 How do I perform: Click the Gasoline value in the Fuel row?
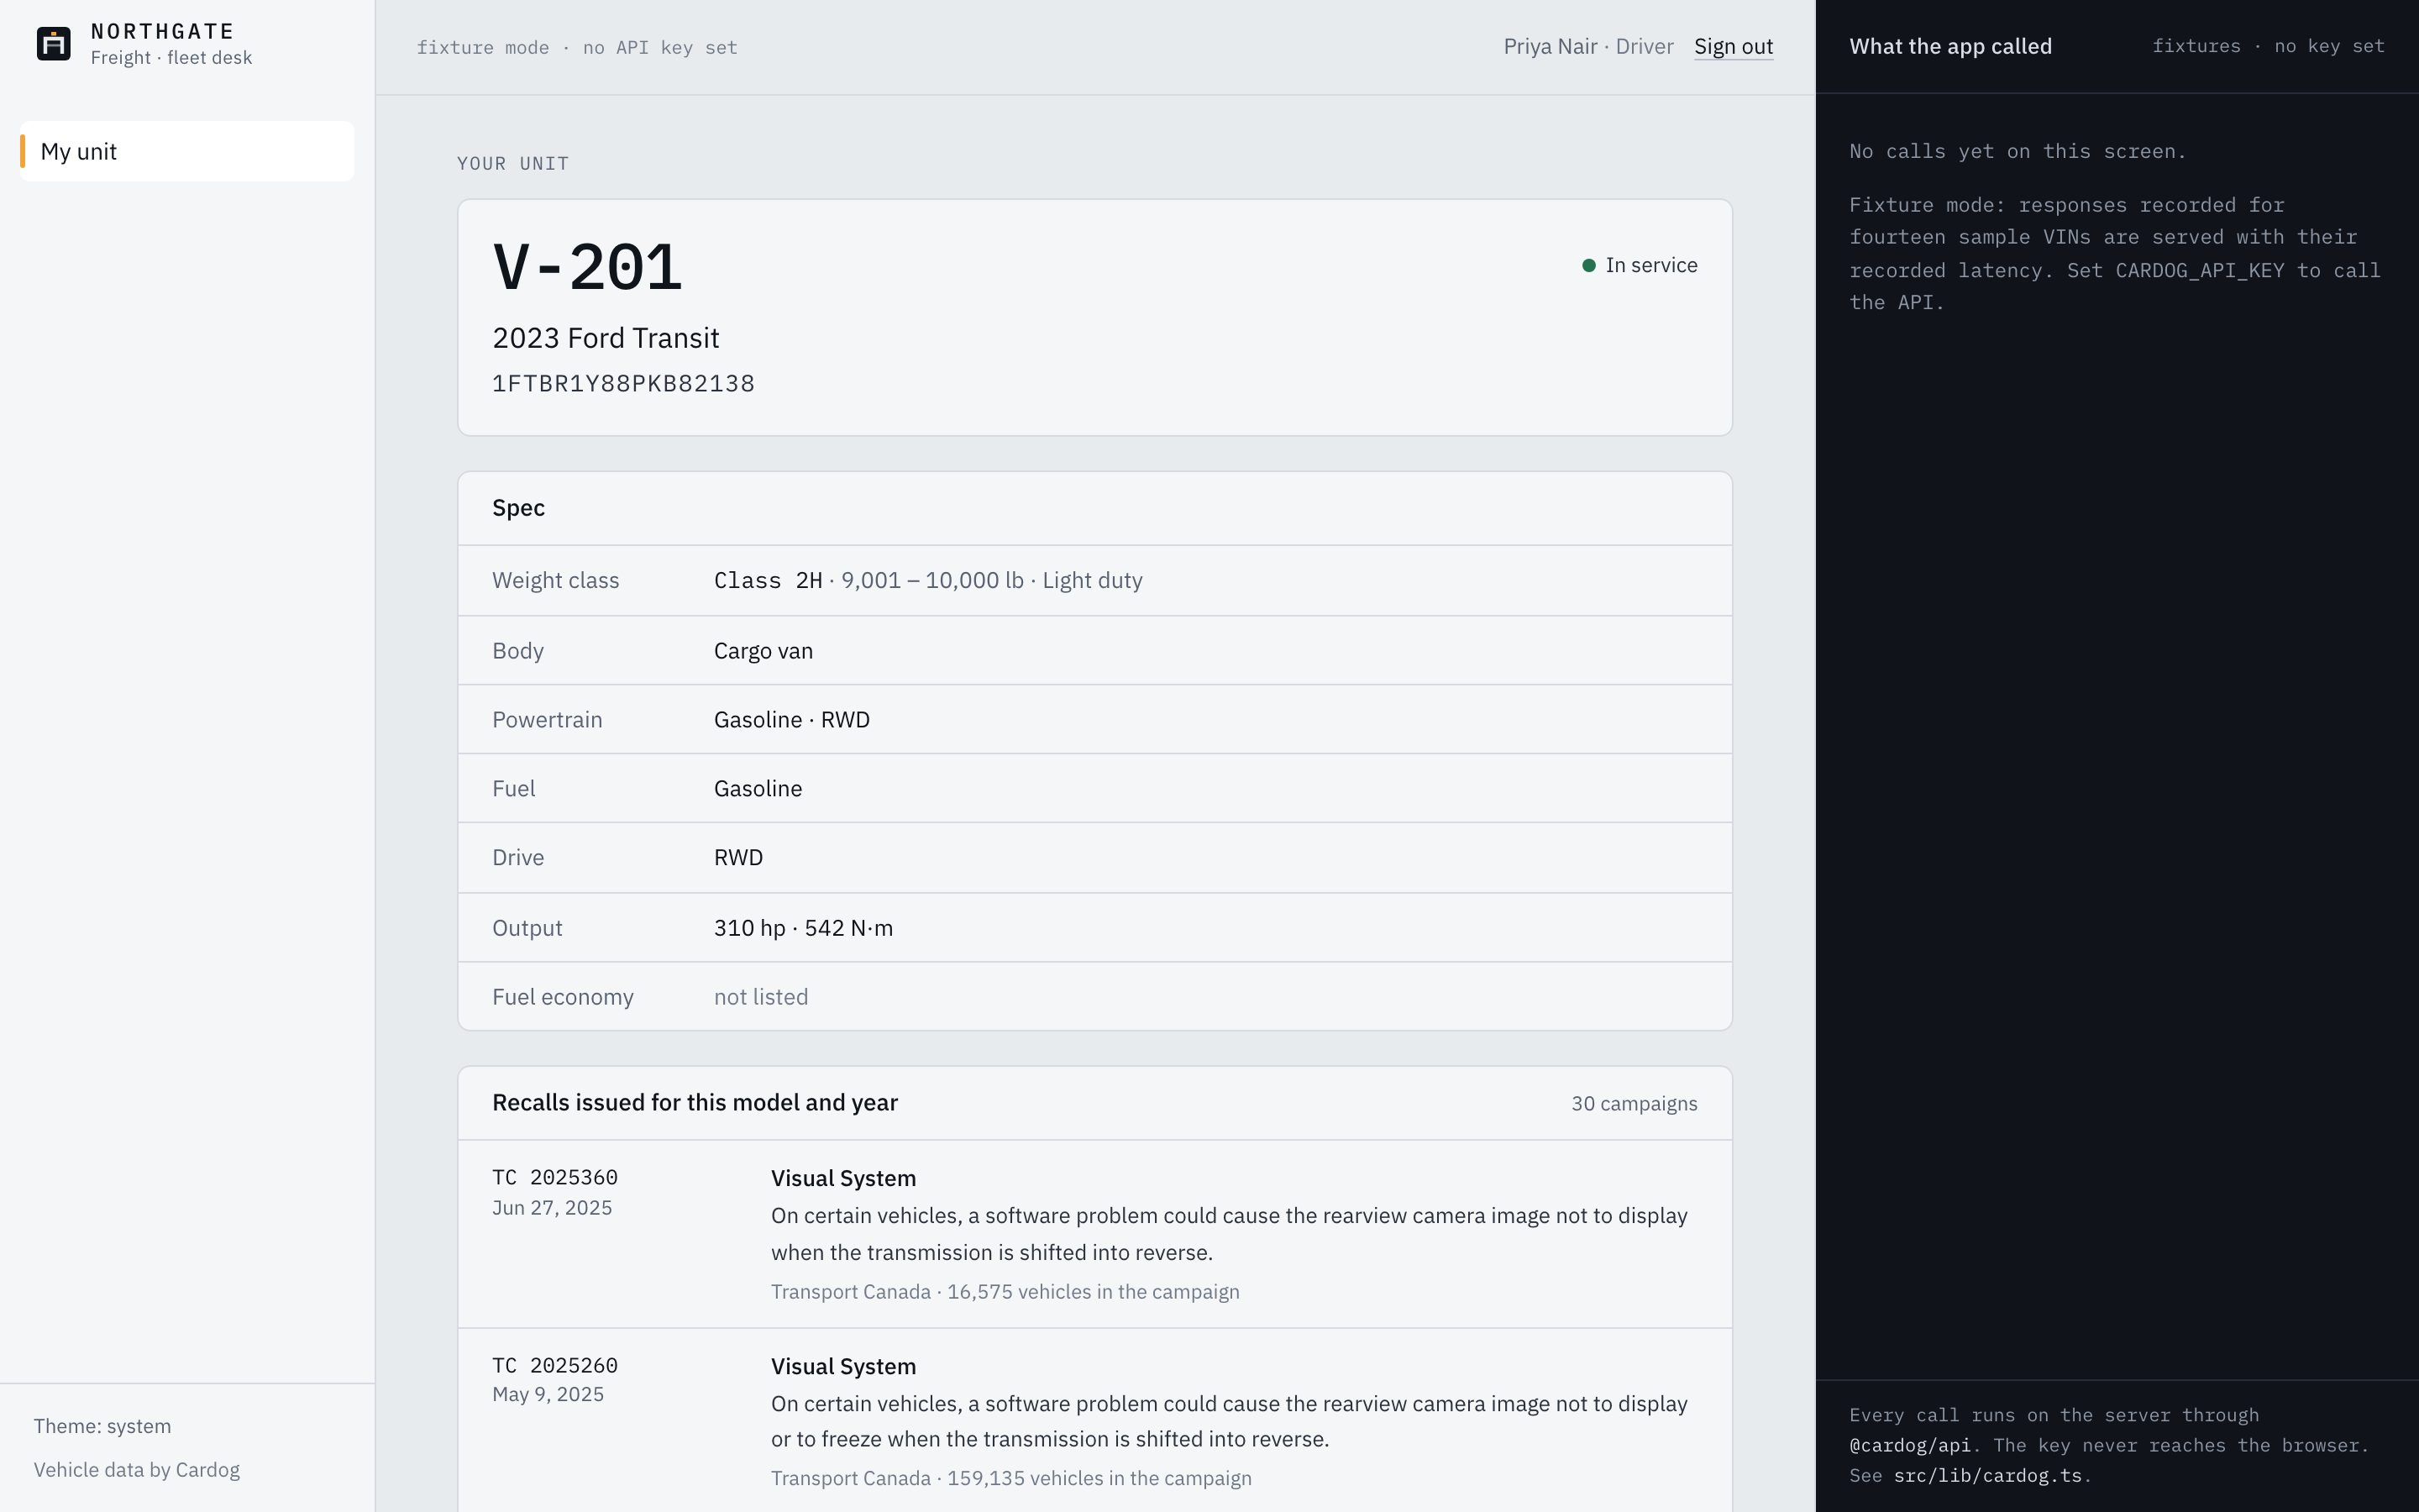(758, 789)
